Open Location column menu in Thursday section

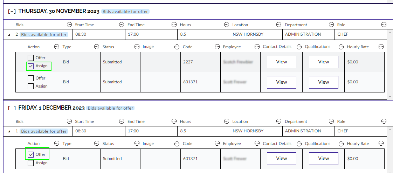pyautogui.click(x=279, y=25)
